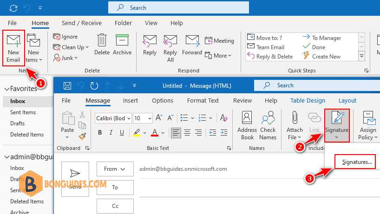Click the Reply button
Image resolution: width=380 pixels, height=214 pixels.
(150, 45)
